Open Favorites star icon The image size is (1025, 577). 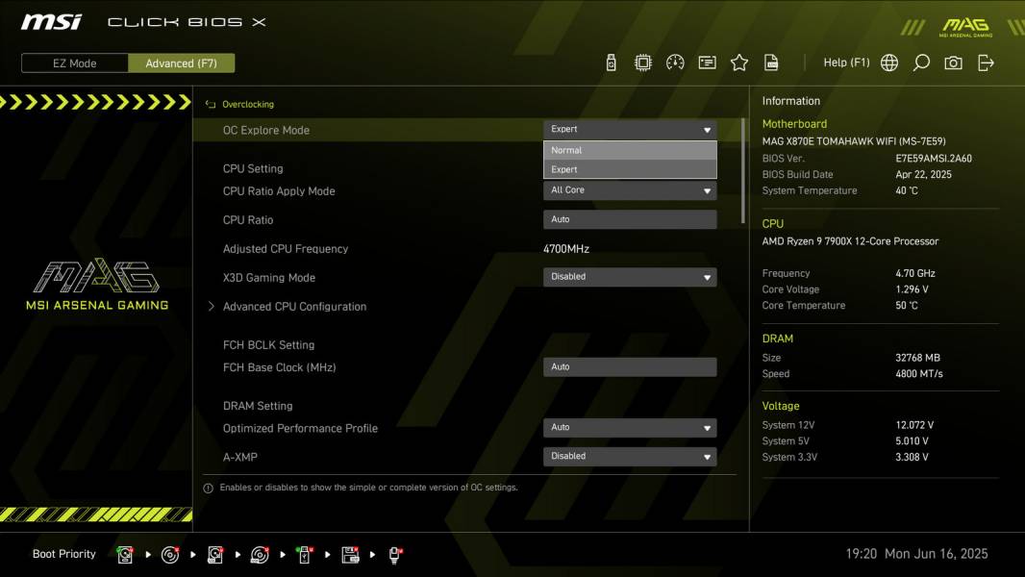click(x=738, y=63)
